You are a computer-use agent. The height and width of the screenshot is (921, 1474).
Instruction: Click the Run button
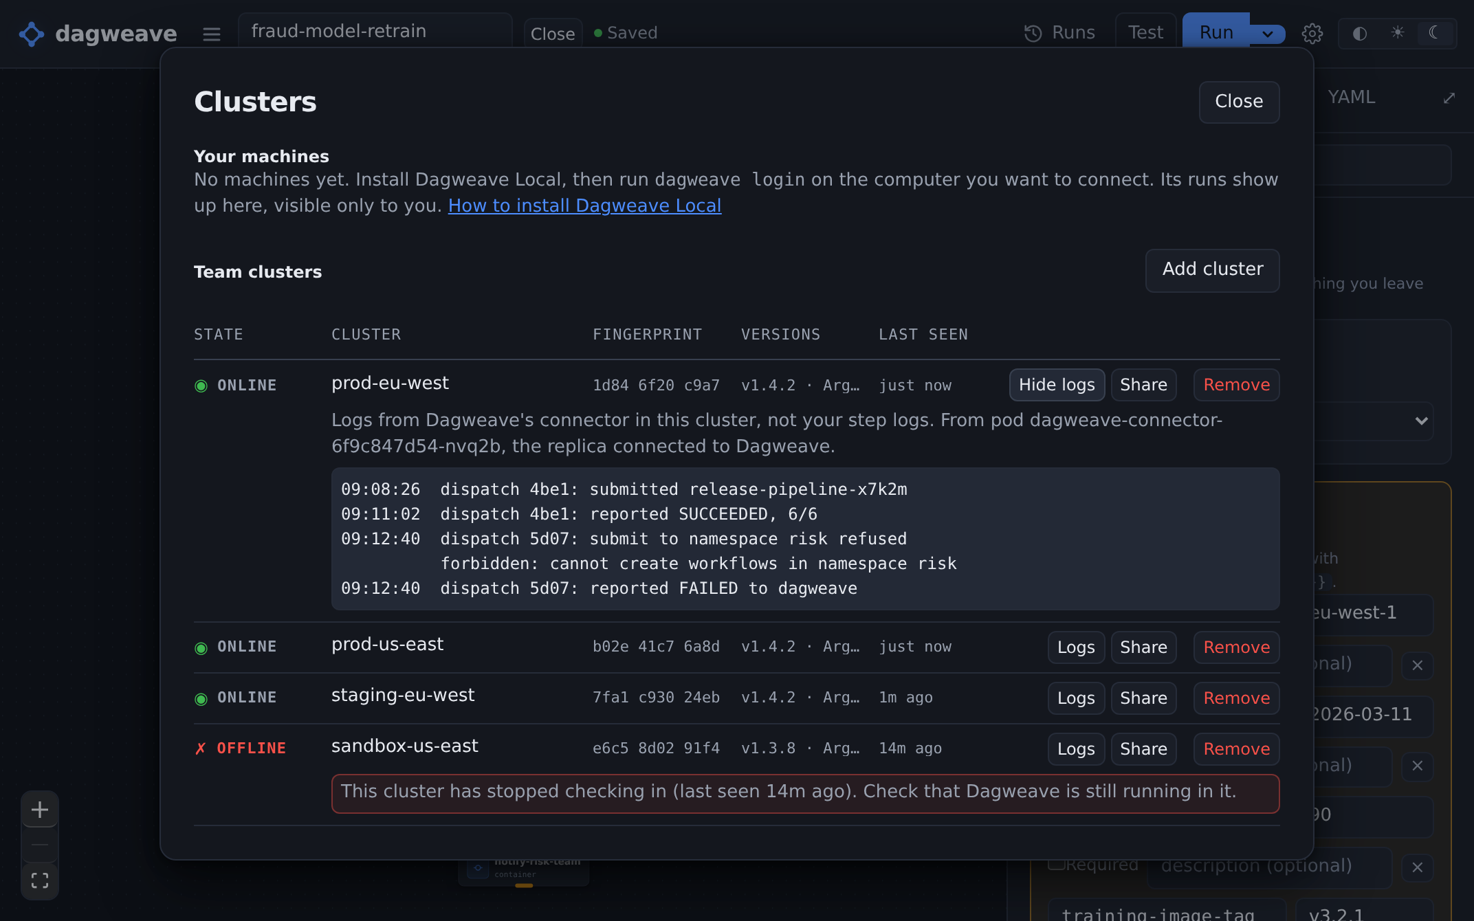tap(1216, 32)
